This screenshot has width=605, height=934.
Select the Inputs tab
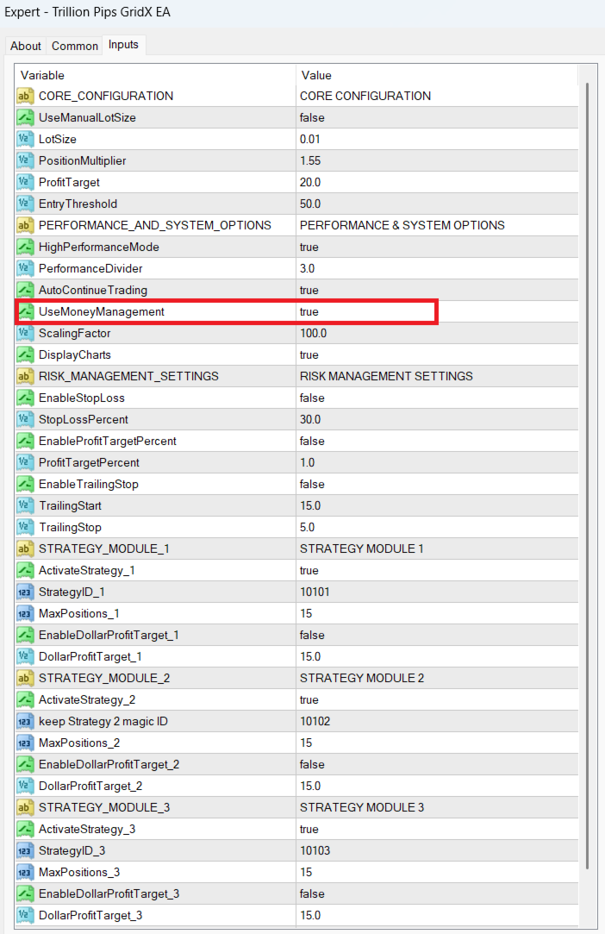[x=123, y=45]
